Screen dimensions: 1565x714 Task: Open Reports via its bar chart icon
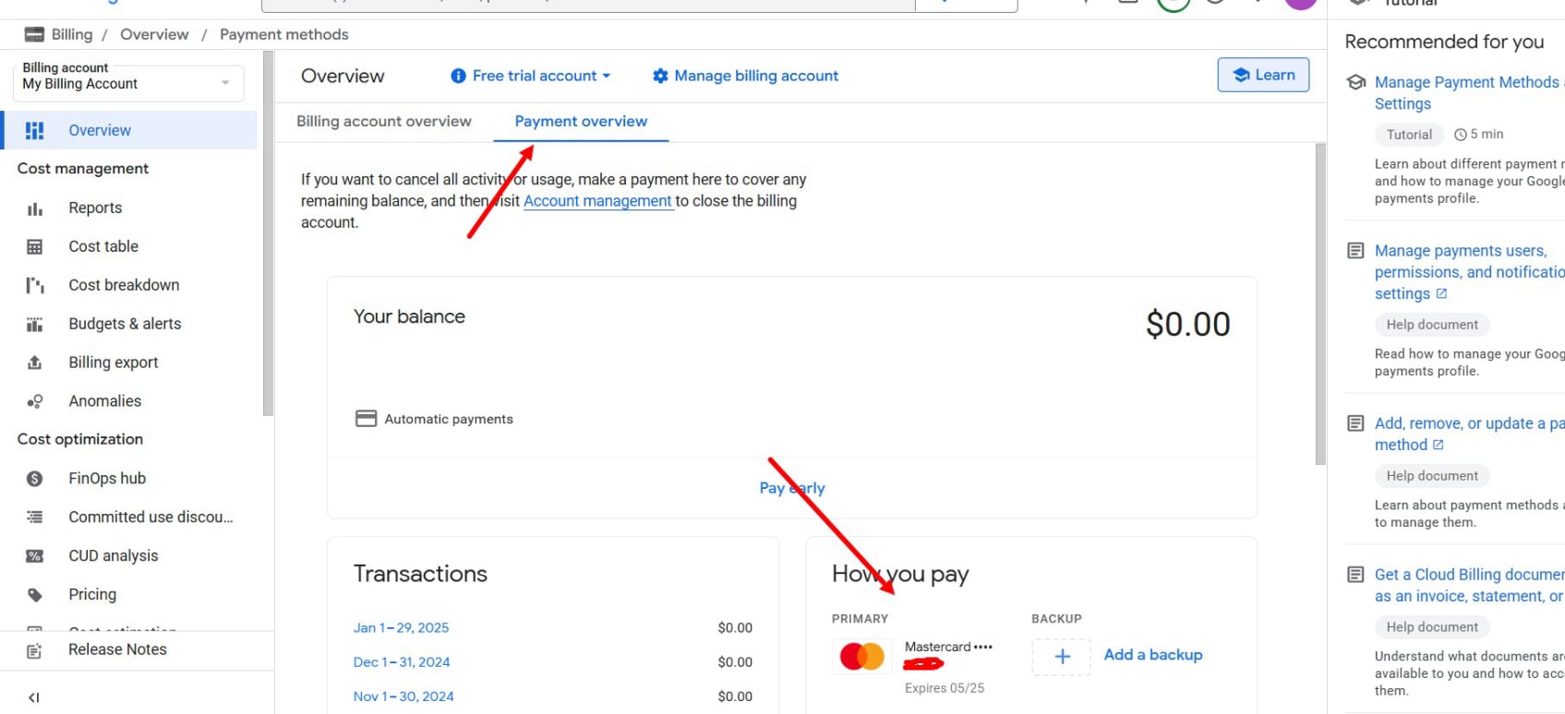pos(35,208)
